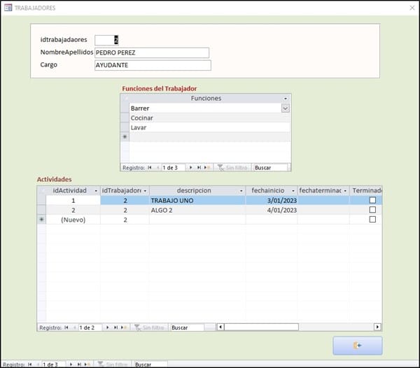Check Terminado for TRABAJO UNO row

click(372, 200)
